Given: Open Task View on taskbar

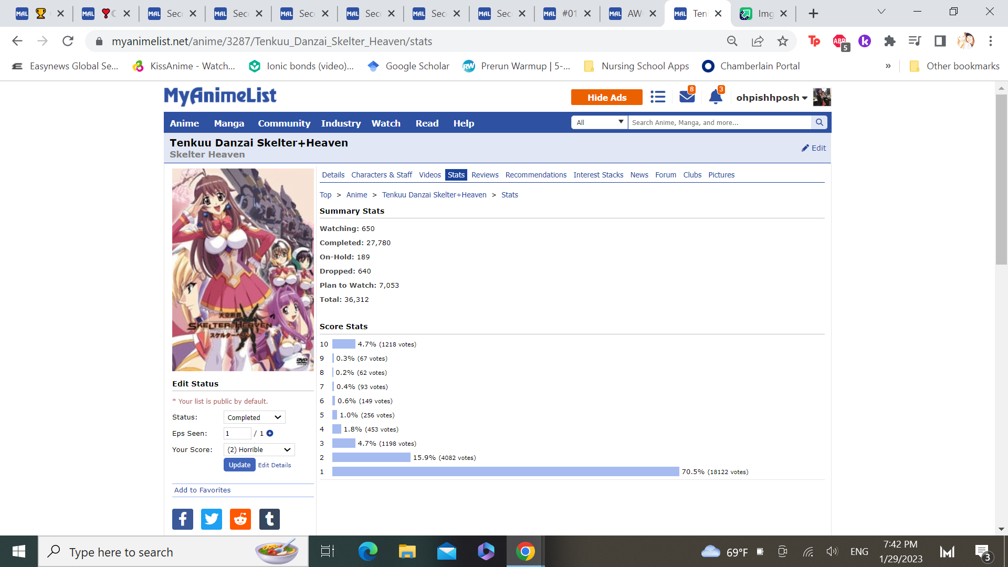Looking at the screenshot, I should [x=328, y=551].
